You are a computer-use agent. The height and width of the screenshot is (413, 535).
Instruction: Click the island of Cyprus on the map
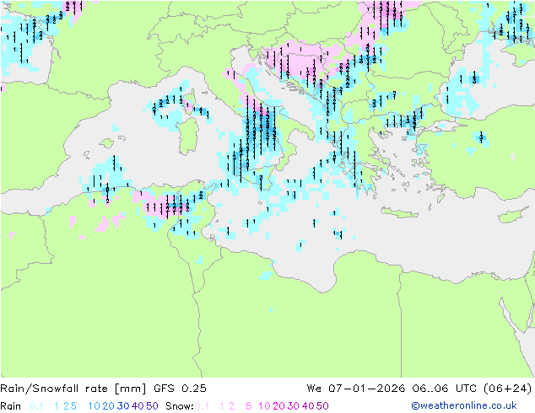coord(515,216)
